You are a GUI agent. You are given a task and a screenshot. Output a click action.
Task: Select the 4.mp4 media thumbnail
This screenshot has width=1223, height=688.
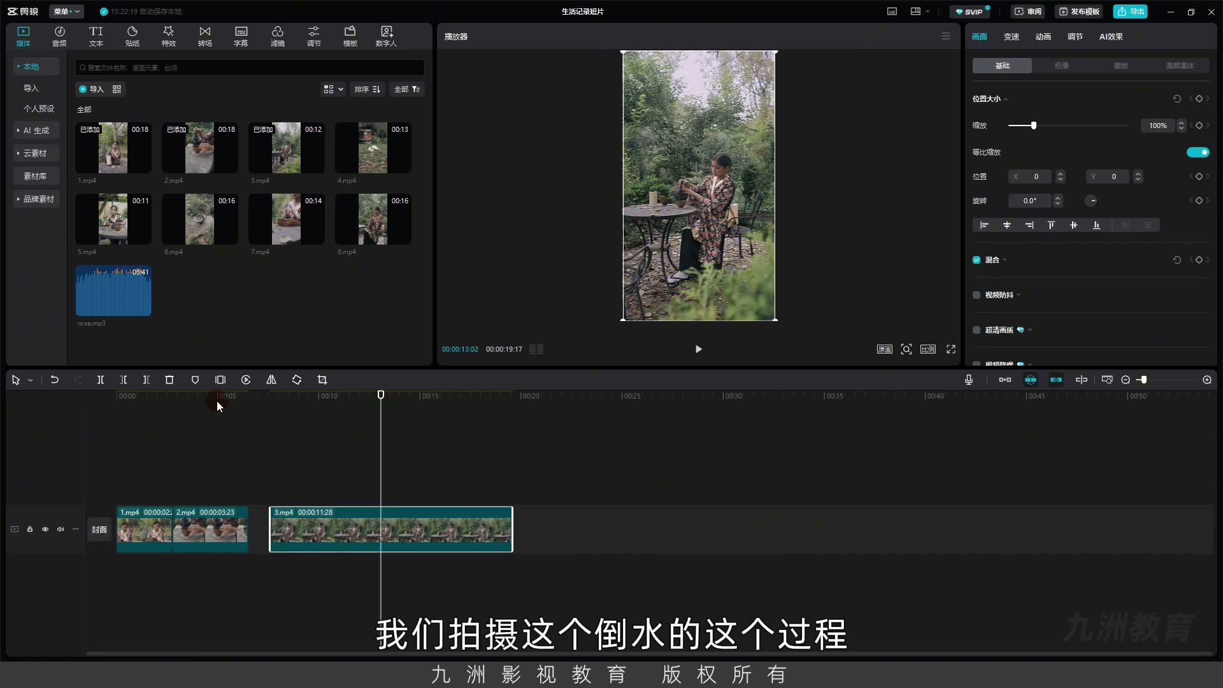373,148
